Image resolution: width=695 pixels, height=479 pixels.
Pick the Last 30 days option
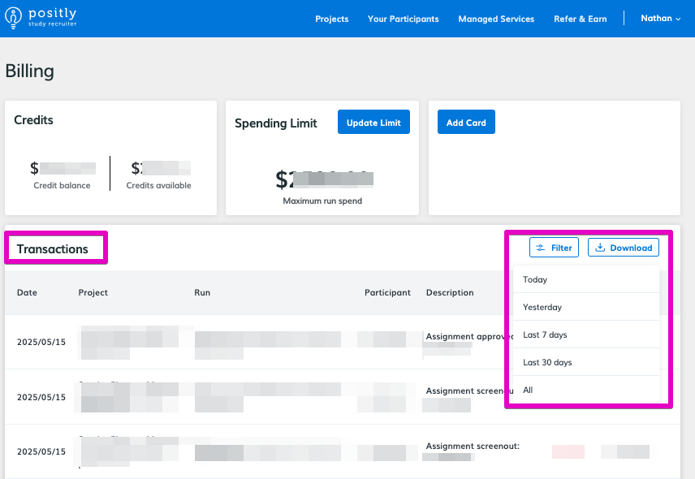547,362
